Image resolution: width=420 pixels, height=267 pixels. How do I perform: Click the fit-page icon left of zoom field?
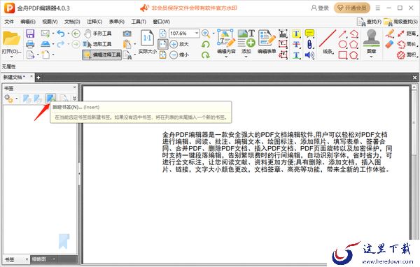162,34
